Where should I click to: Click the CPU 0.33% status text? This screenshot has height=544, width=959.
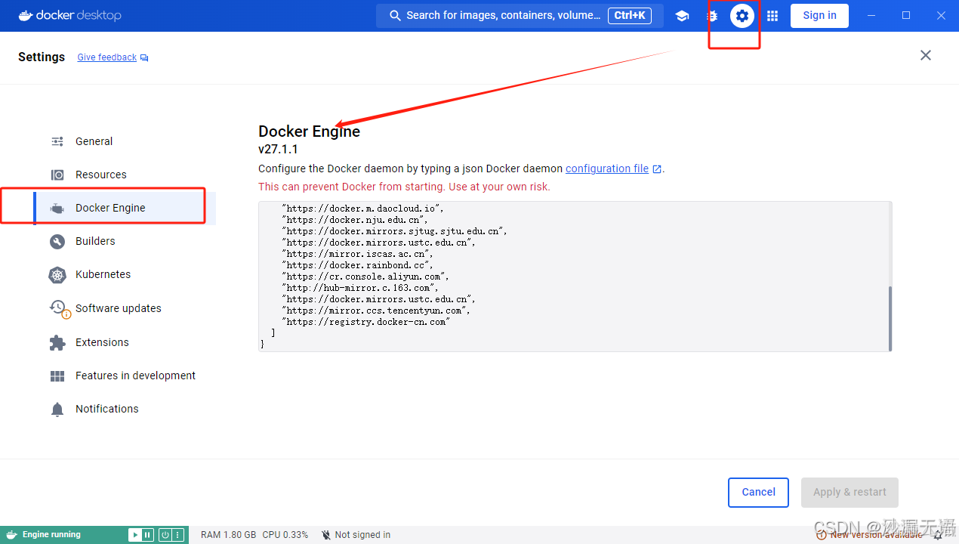point(285,535)
